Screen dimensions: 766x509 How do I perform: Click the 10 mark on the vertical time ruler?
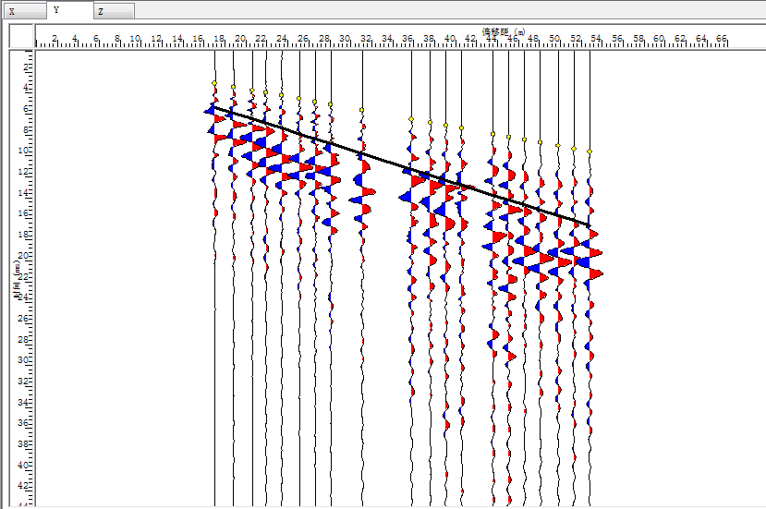point(25,150)
